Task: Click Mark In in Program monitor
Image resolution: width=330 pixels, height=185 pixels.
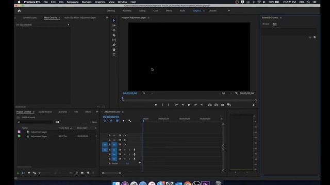Action: click(x=162, y=105)
